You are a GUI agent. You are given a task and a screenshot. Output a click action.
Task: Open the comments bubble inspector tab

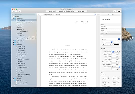[113, 14]
